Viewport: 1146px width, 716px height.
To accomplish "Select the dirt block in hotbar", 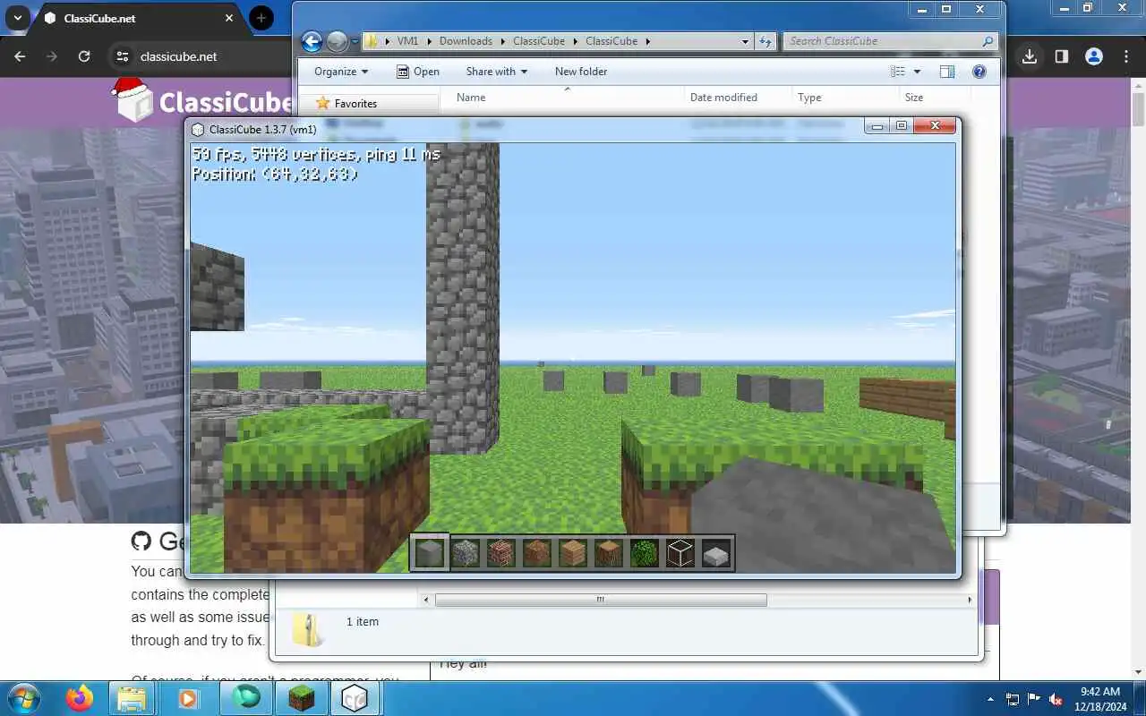I will pos(536,553).
